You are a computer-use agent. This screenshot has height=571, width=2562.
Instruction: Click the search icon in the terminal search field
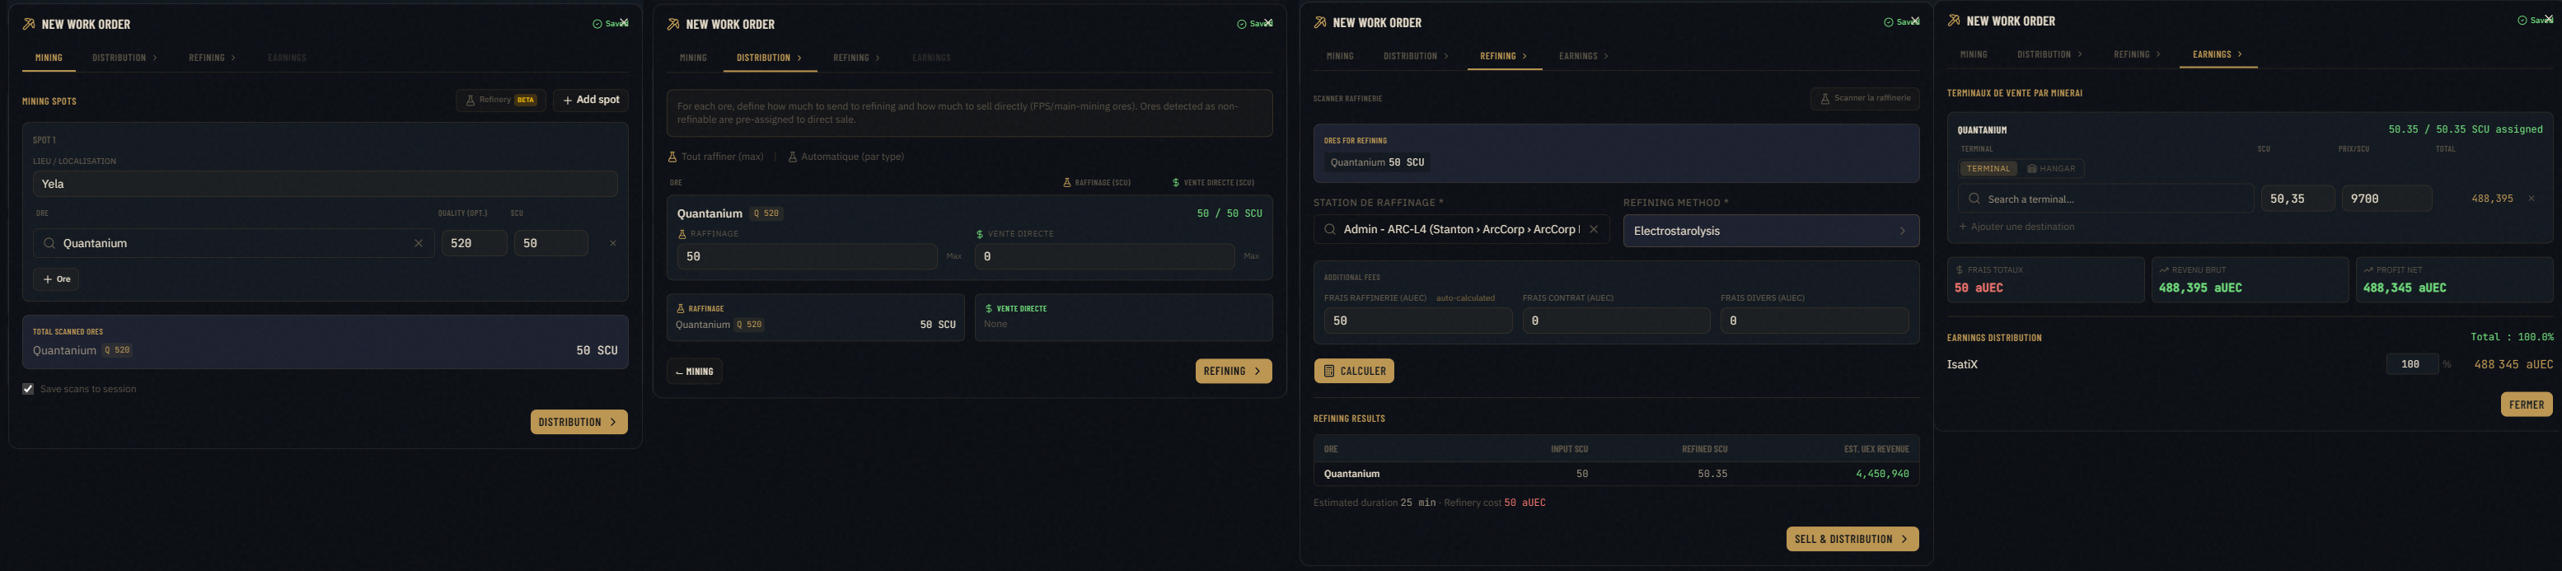tap(1974, 199)
